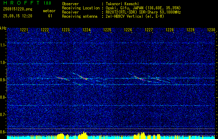This screenshot has width=218, height=139.
Task: Click the Receiver label
Action: [70, 12]
